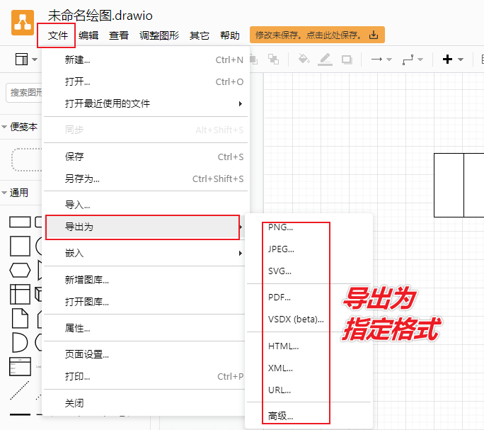This screenshot has height=430, width=484.
Task: Select the dashed diagonal line shape
Action: click(19, 390)
